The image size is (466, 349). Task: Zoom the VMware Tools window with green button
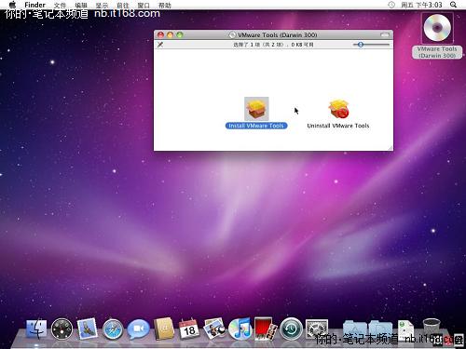point(180,35)
